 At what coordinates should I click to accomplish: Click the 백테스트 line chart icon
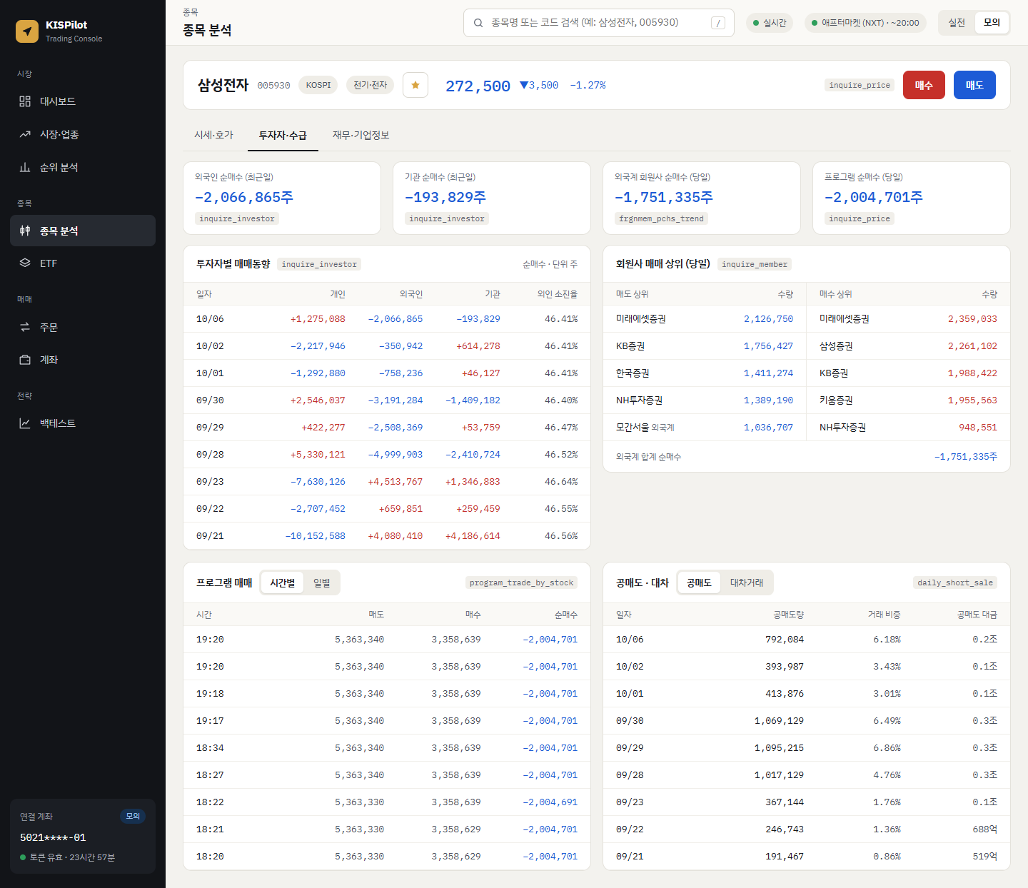25,423
